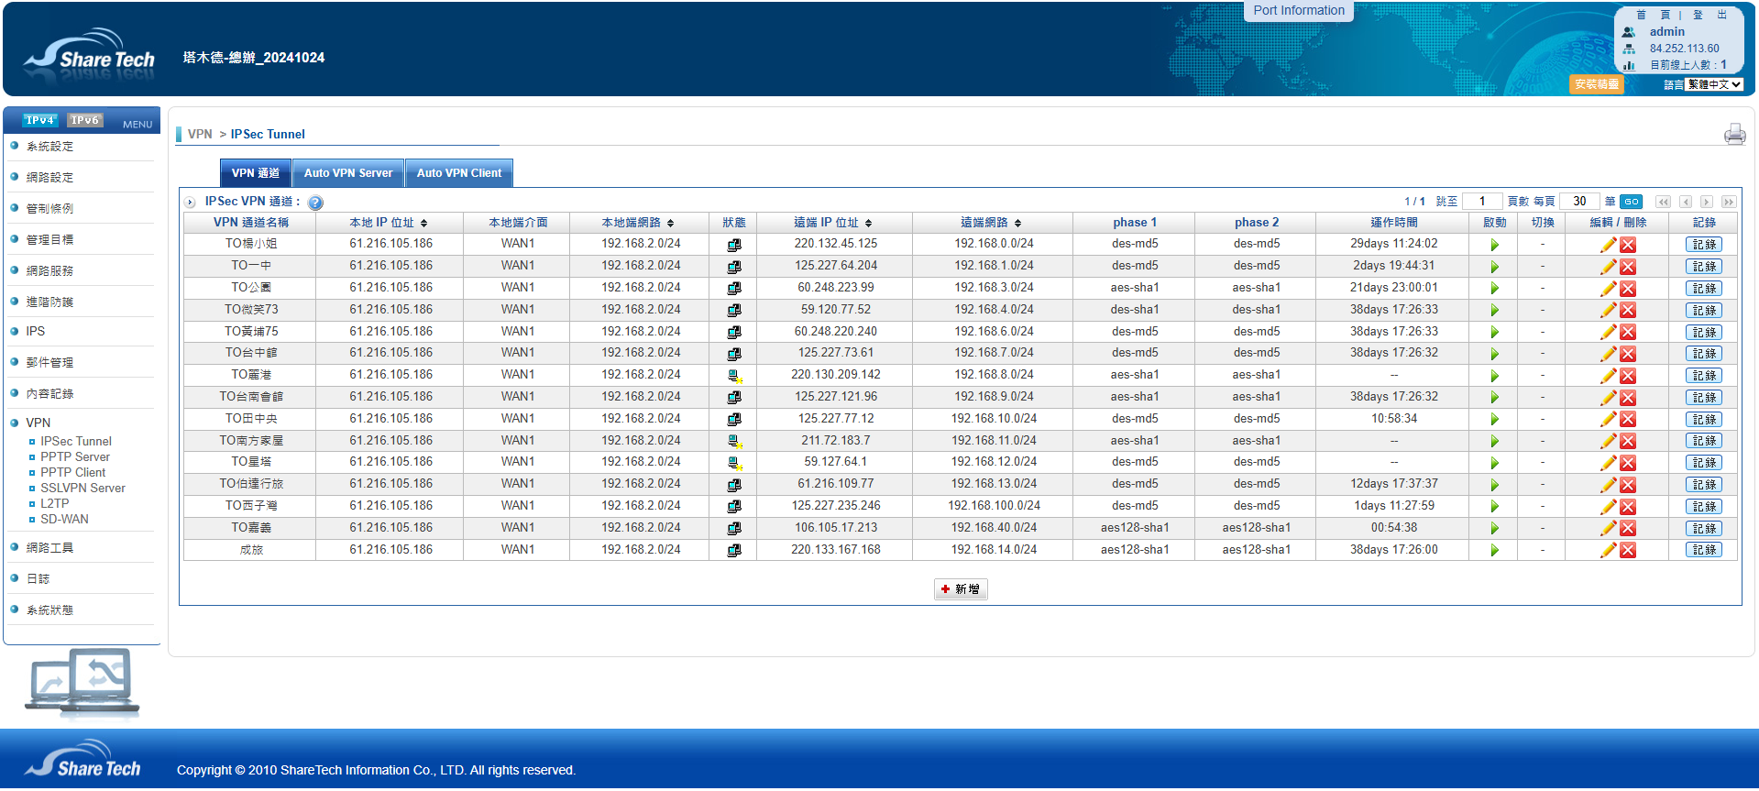1759x791 pixels.
Task: Open the SSLVPN Server sidebar link
Action: [x=82, y=489]
